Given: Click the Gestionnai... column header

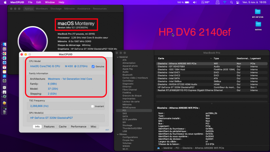Looking at the screenshot, I should (x=243, y=59).
